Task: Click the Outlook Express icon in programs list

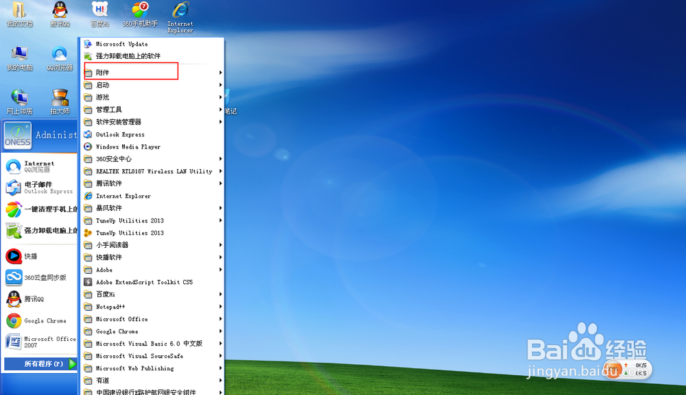Action: (88, 134)
